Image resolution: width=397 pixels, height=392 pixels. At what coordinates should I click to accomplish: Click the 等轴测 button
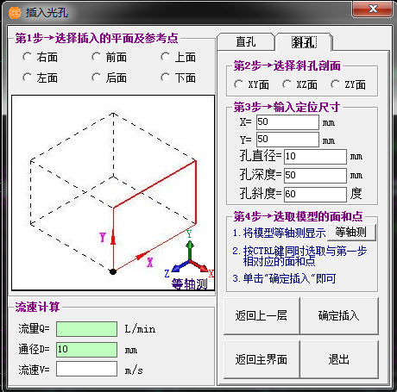tap(351, 232)
